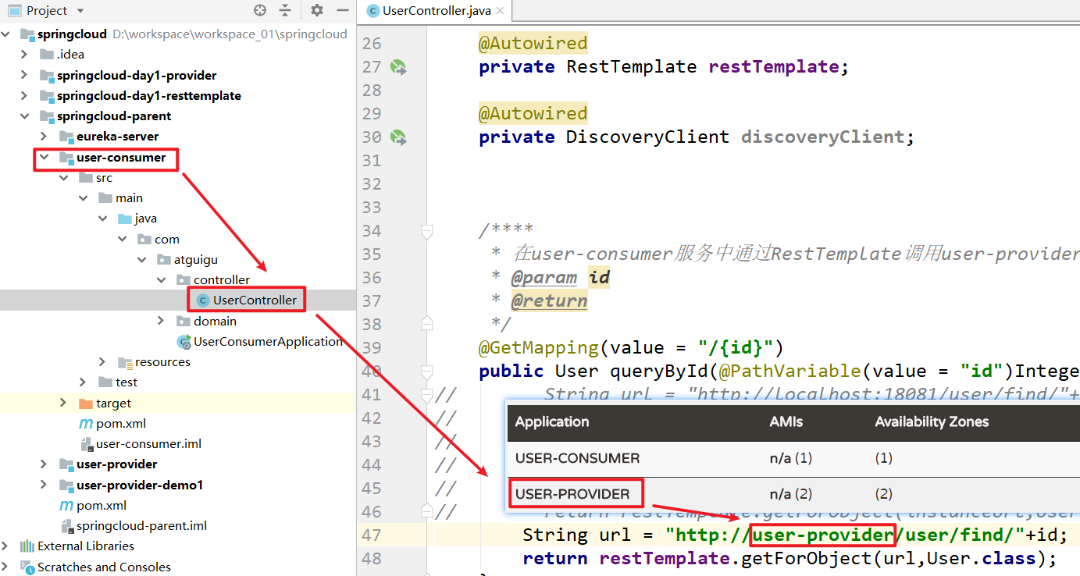Open the Project view dropdown
This screenshot has height=576, width=1080.
[x=80, y=11]
